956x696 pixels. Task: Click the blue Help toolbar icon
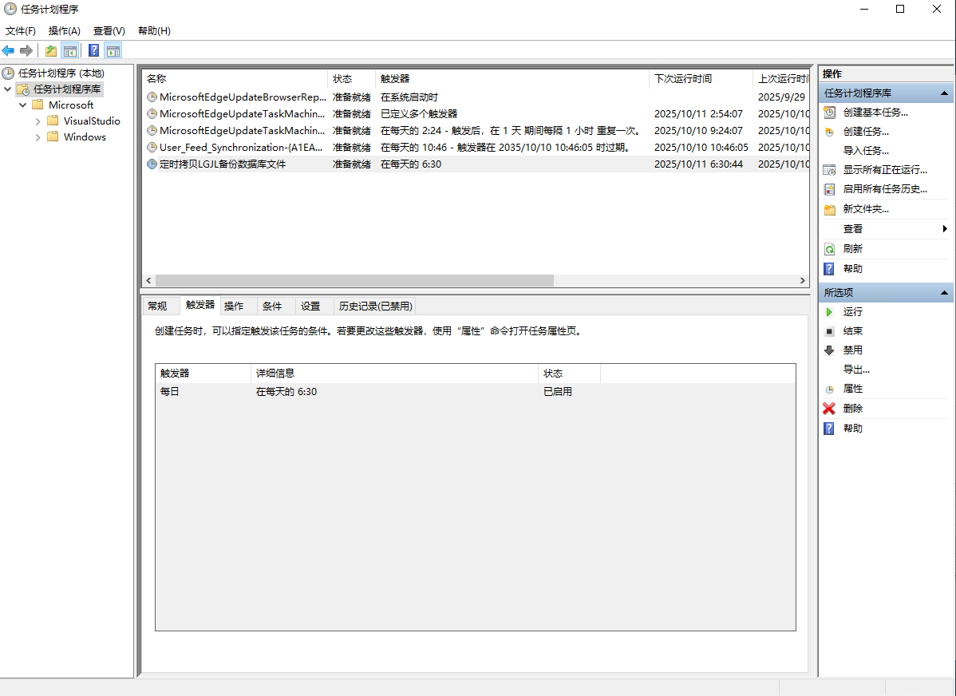pos(93,51)
